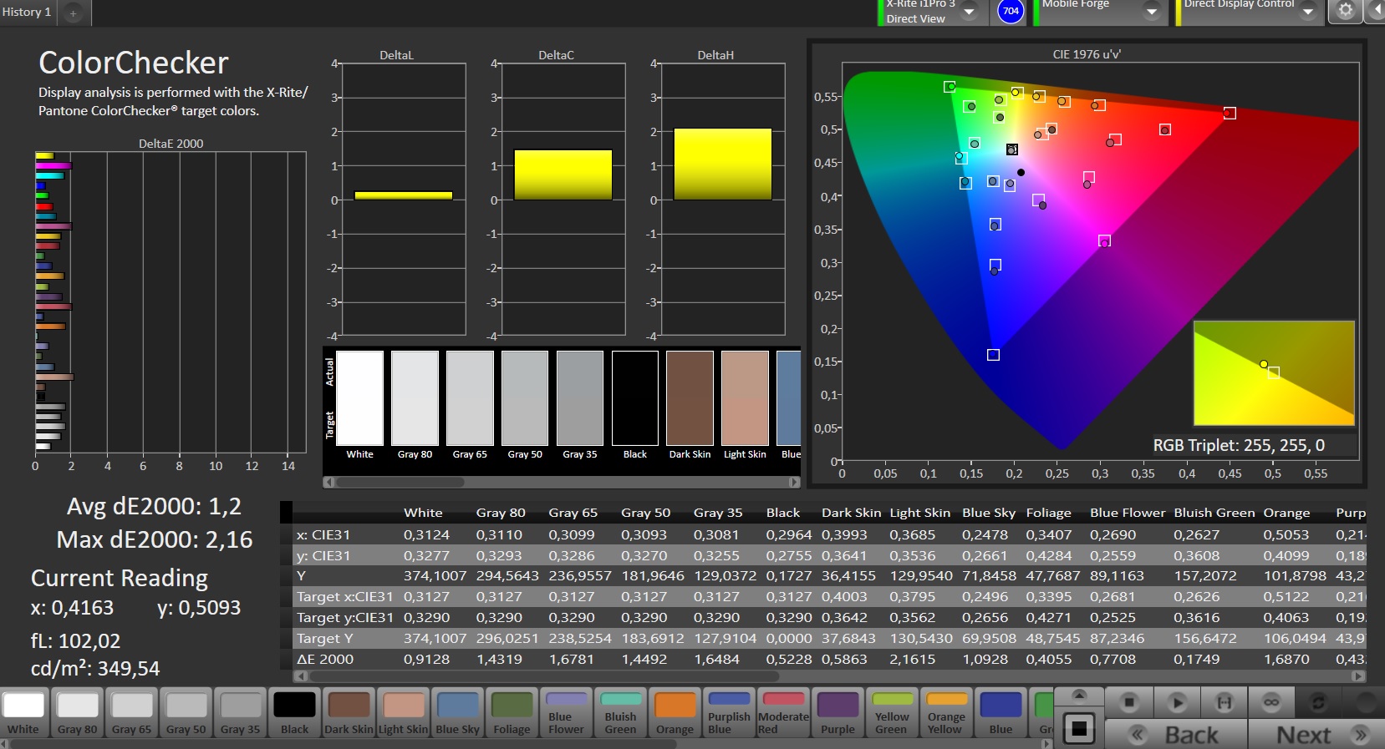Click the collapse arrow at top right
Screen dimensions: 1385x749
click(1376, 11)
